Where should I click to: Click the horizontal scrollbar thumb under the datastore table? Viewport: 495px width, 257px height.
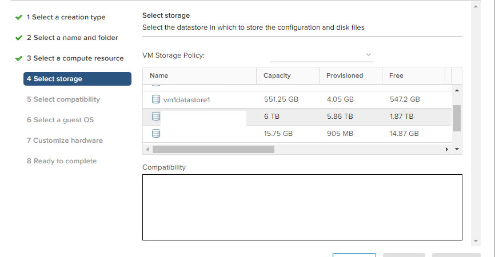213,149
